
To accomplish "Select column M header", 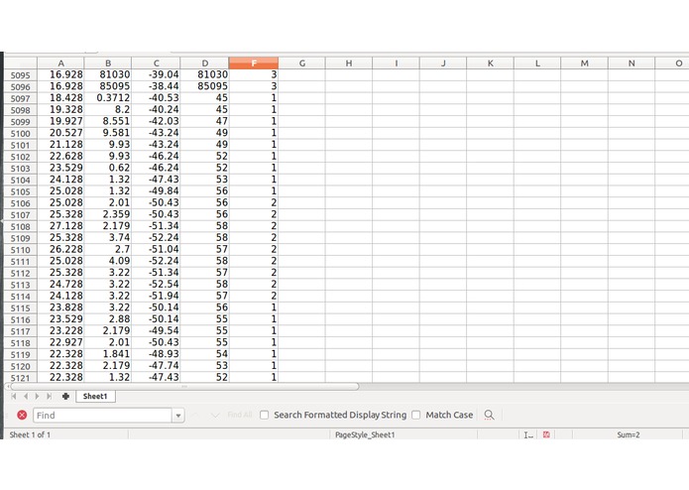I will coord(585,63).
